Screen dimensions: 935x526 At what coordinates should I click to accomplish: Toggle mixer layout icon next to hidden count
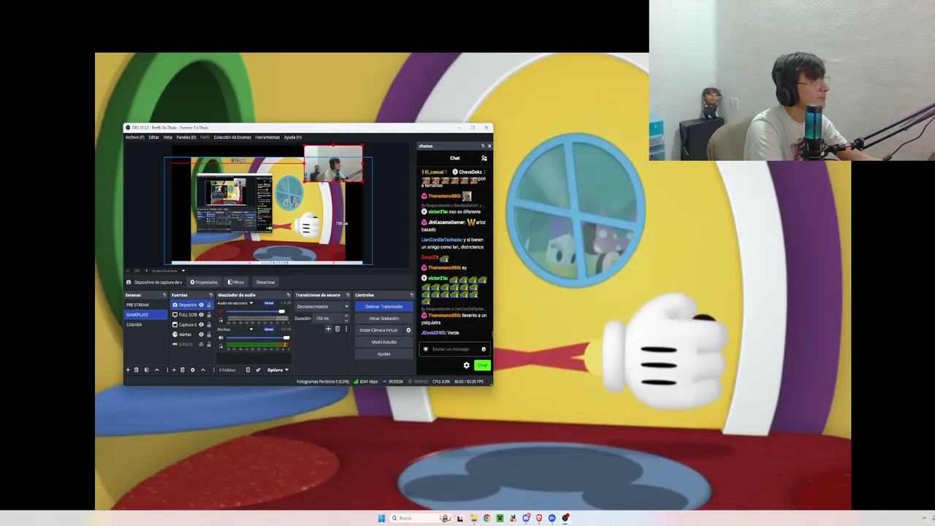pos(248,370)
